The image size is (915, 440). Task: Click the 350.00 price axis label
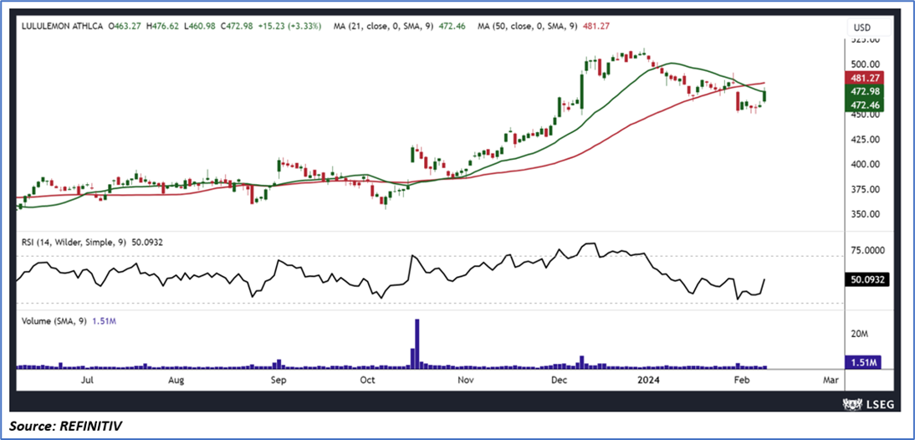(865, 214)
